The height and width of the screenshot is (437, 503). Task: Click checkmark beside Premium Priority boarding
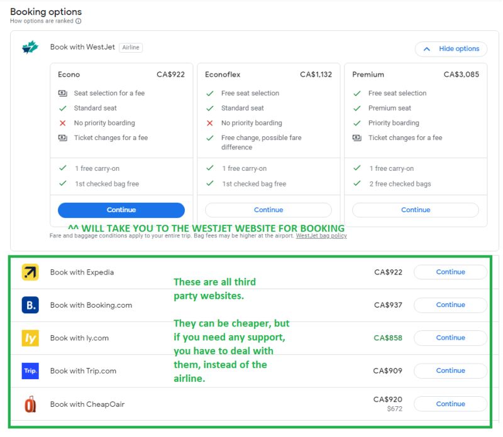(357, 123)
